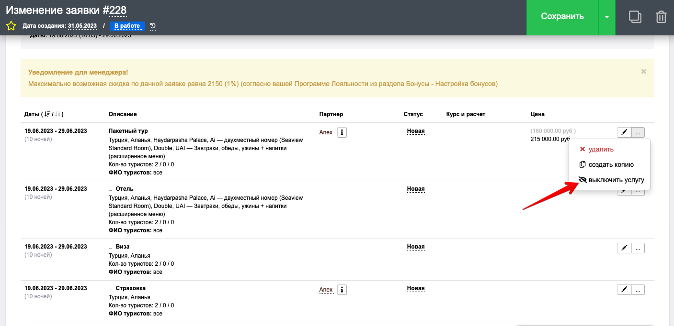Click the Отель service title
The height and width of the screenshot is (326, 674).
tap(125, 189)
